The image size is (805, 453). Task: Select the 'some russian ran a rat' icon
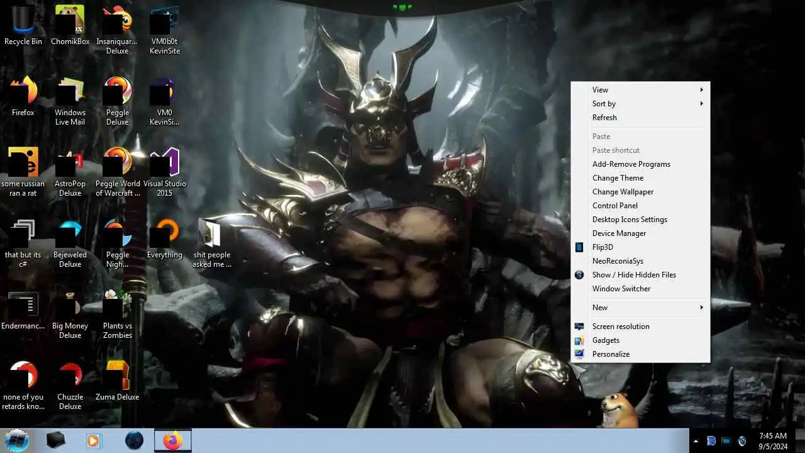coord(23,172)
